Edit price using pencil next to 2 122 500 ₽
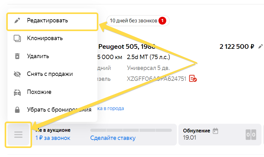The image size is (264, 157). coord(261,47)
